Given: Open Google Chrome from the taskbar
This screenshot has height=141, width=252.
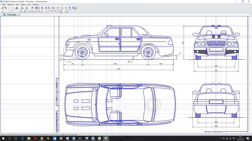Looking at the screenshot, I should (x=41, y=139).
